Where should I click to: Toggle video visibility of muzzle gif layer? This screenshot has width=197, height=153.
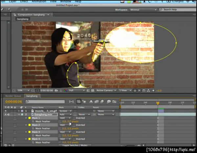6,111
